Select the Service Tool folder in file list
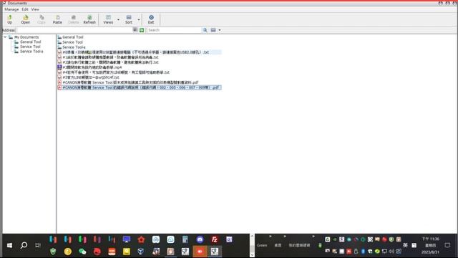This screenshot has height=258, width=458. coord(72,42)
